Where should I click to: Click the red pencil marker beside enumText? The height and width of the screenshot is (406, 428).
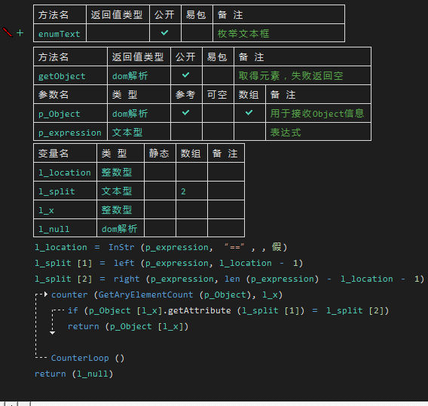click(x=8, y=32)
